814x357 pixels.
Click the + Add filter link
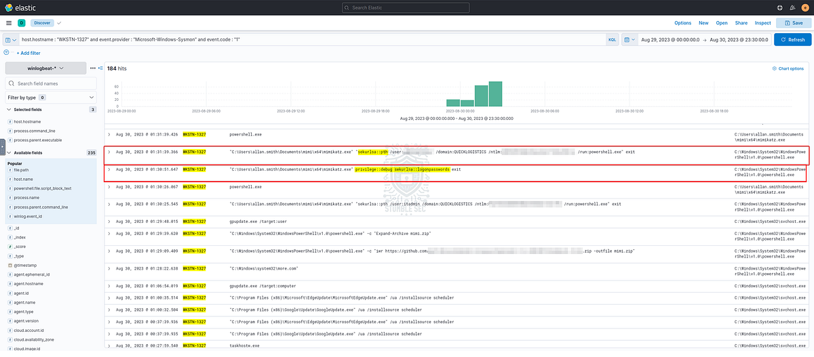pyautogui.click(x=28, y=53)
